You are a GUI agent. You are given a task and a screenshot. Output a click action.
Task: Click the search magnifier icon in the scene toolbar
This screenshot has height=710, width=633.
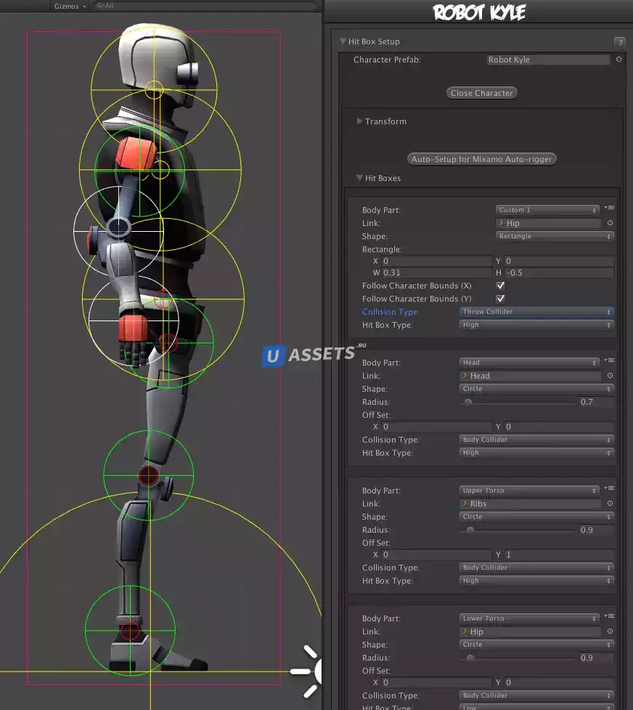(100, 6)
